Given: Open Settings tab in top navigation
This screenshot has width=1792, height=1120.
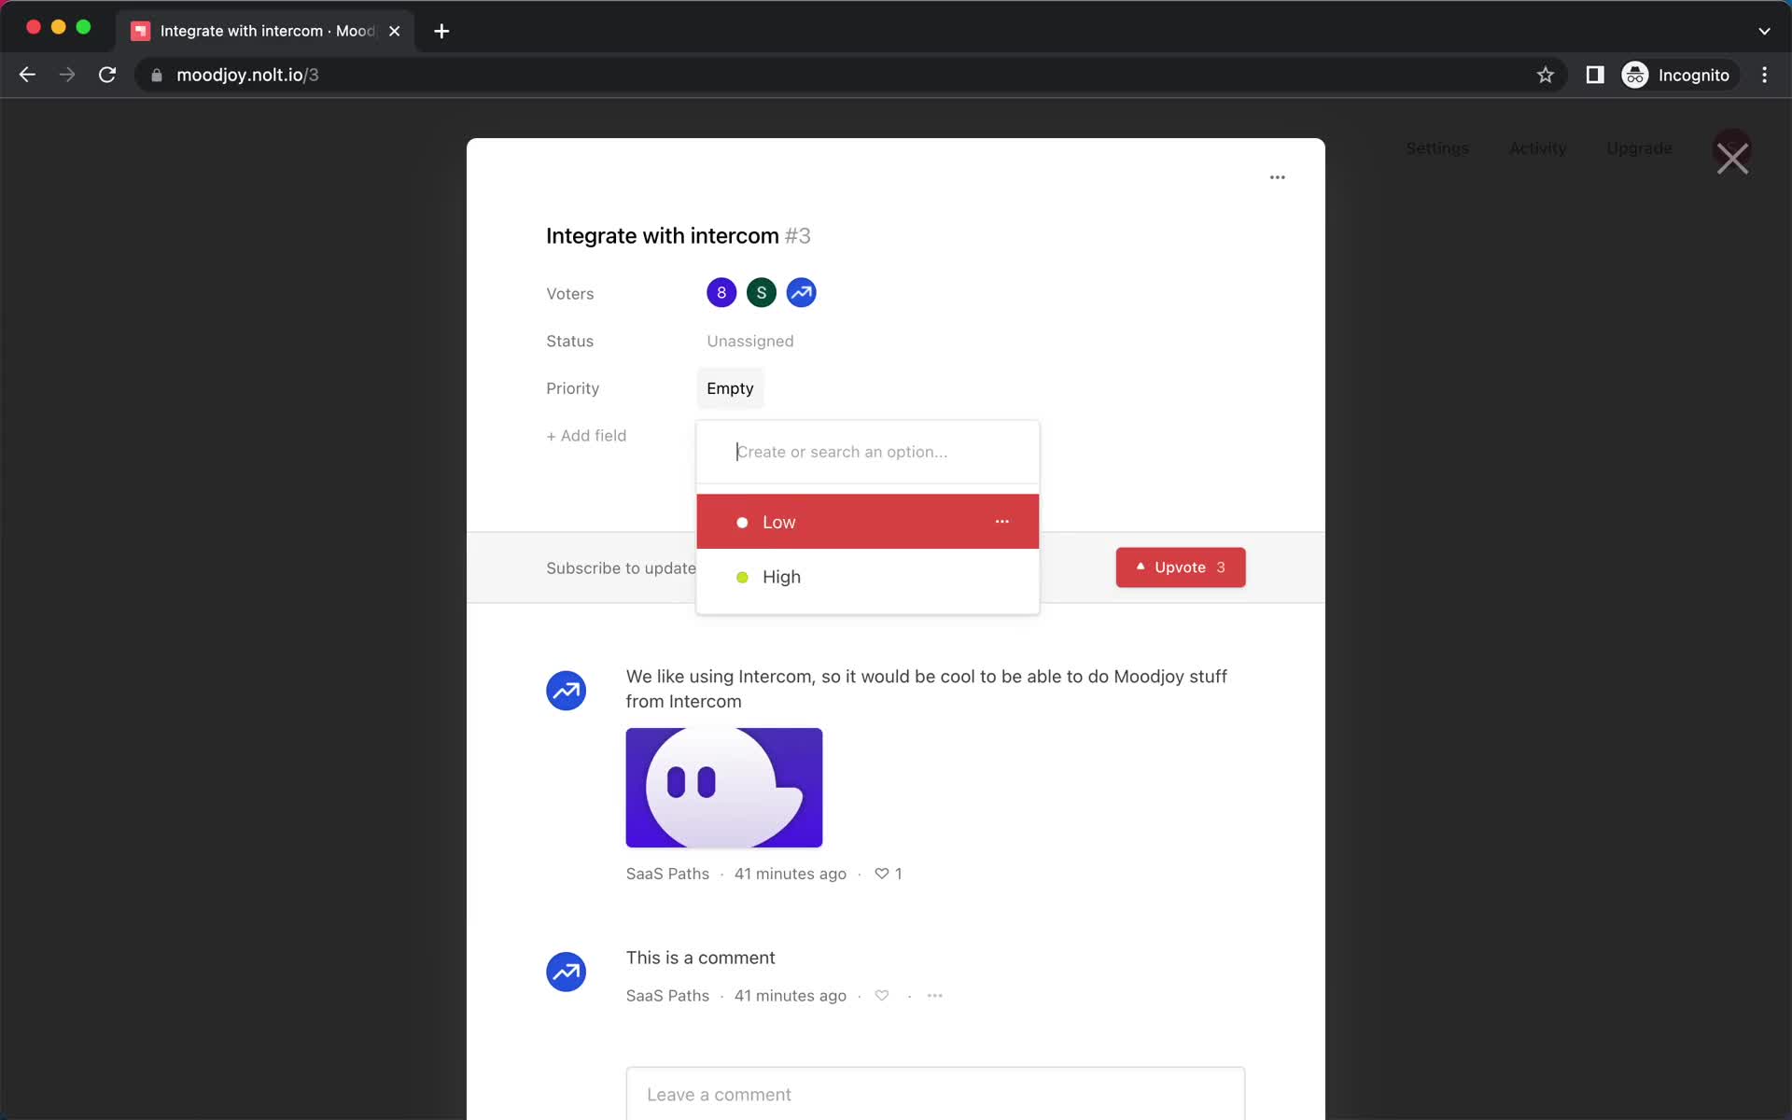Looking at the screenshot, I should point(1437,147).
